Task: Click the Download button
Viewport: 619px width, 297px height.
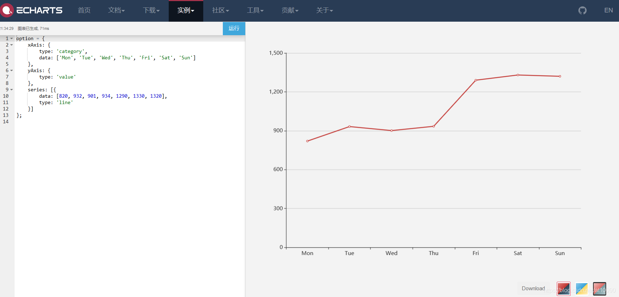Action: (x=533, y=288)
